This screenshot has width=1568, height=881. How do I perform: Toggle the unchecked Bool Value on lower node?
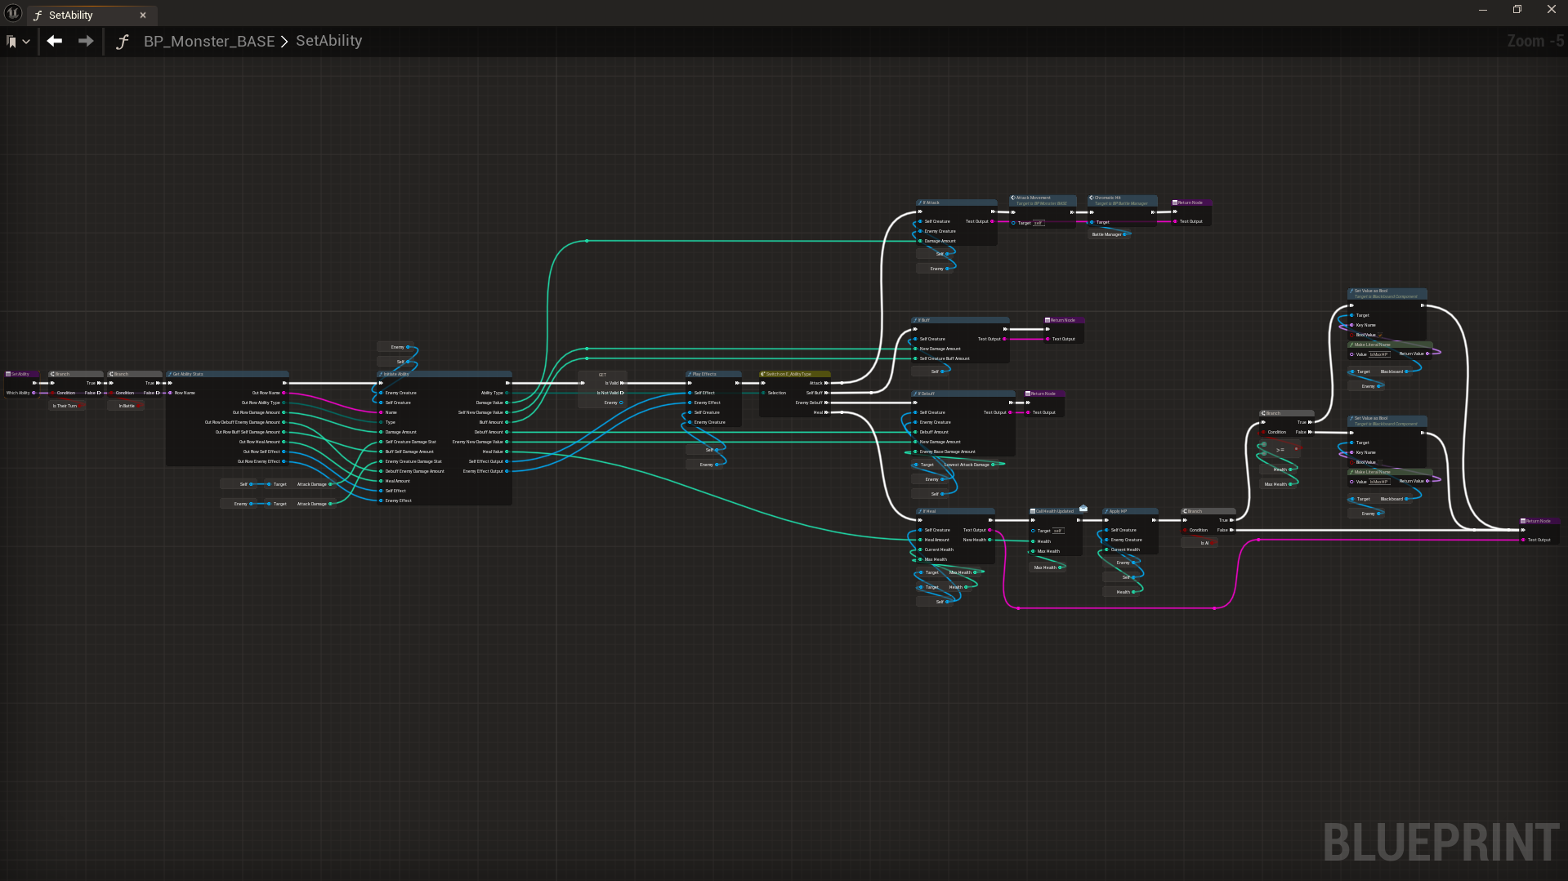[x=1381, y=462]
